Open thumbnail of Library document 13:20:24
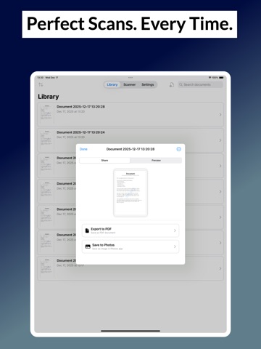Viewport: 261px width, 349px height. coord(46,140)
